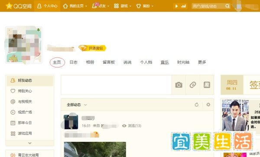Image resolution: width=260 pixels, height=157 pixels.
Task: Focus the 用户/游戏/动态 search field
Action: pos(208,6)
